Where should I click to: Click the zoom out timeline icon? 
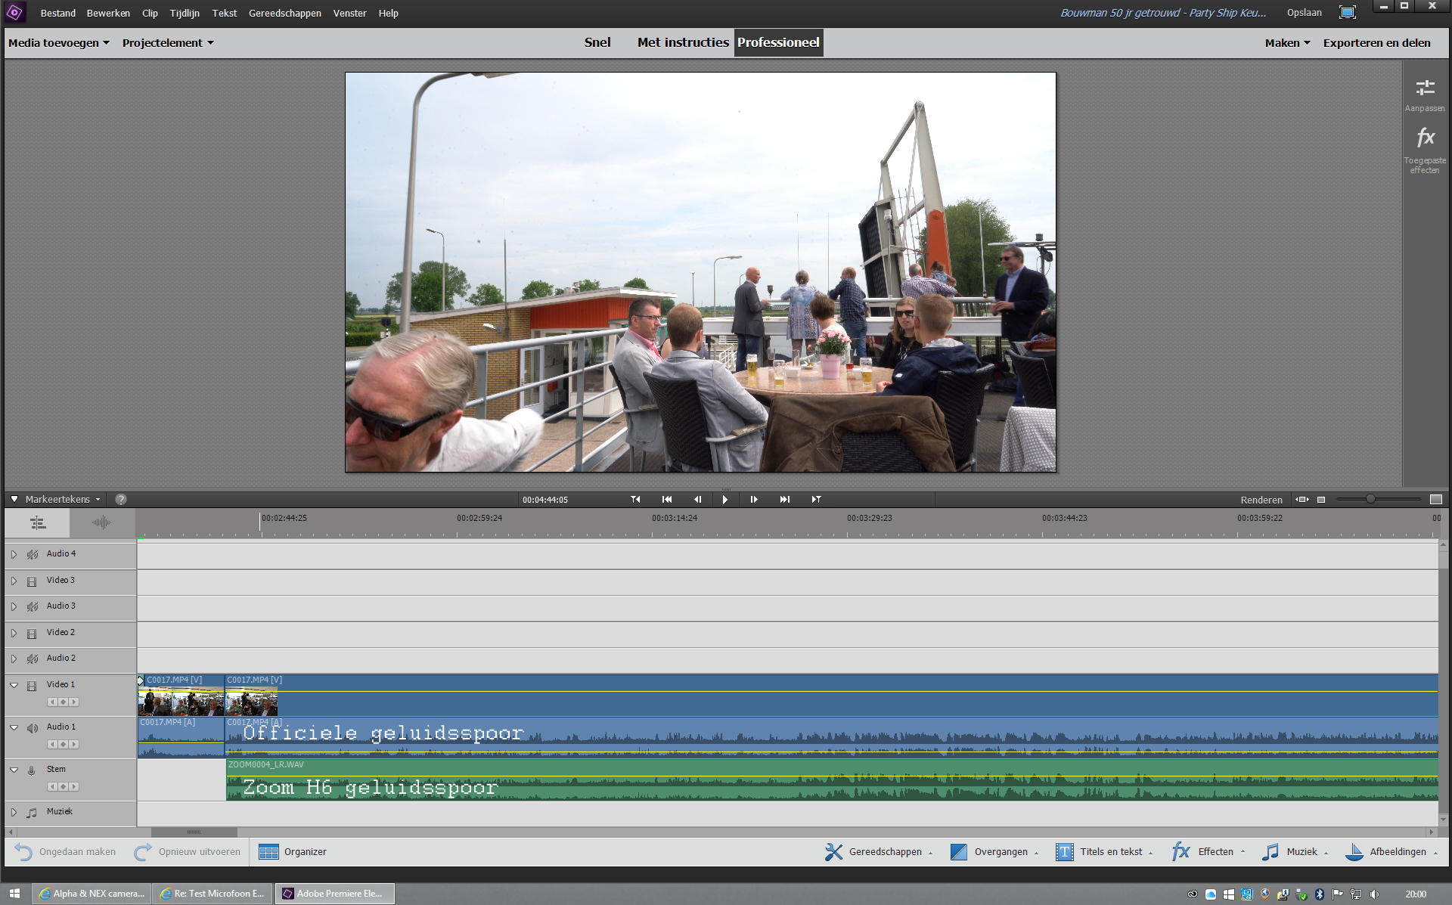tap(1321, 500)
